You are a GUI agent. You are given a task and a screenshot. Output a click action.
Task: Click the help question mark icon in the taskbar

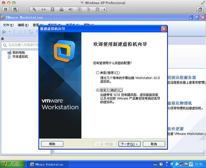(x=161, y=164)
